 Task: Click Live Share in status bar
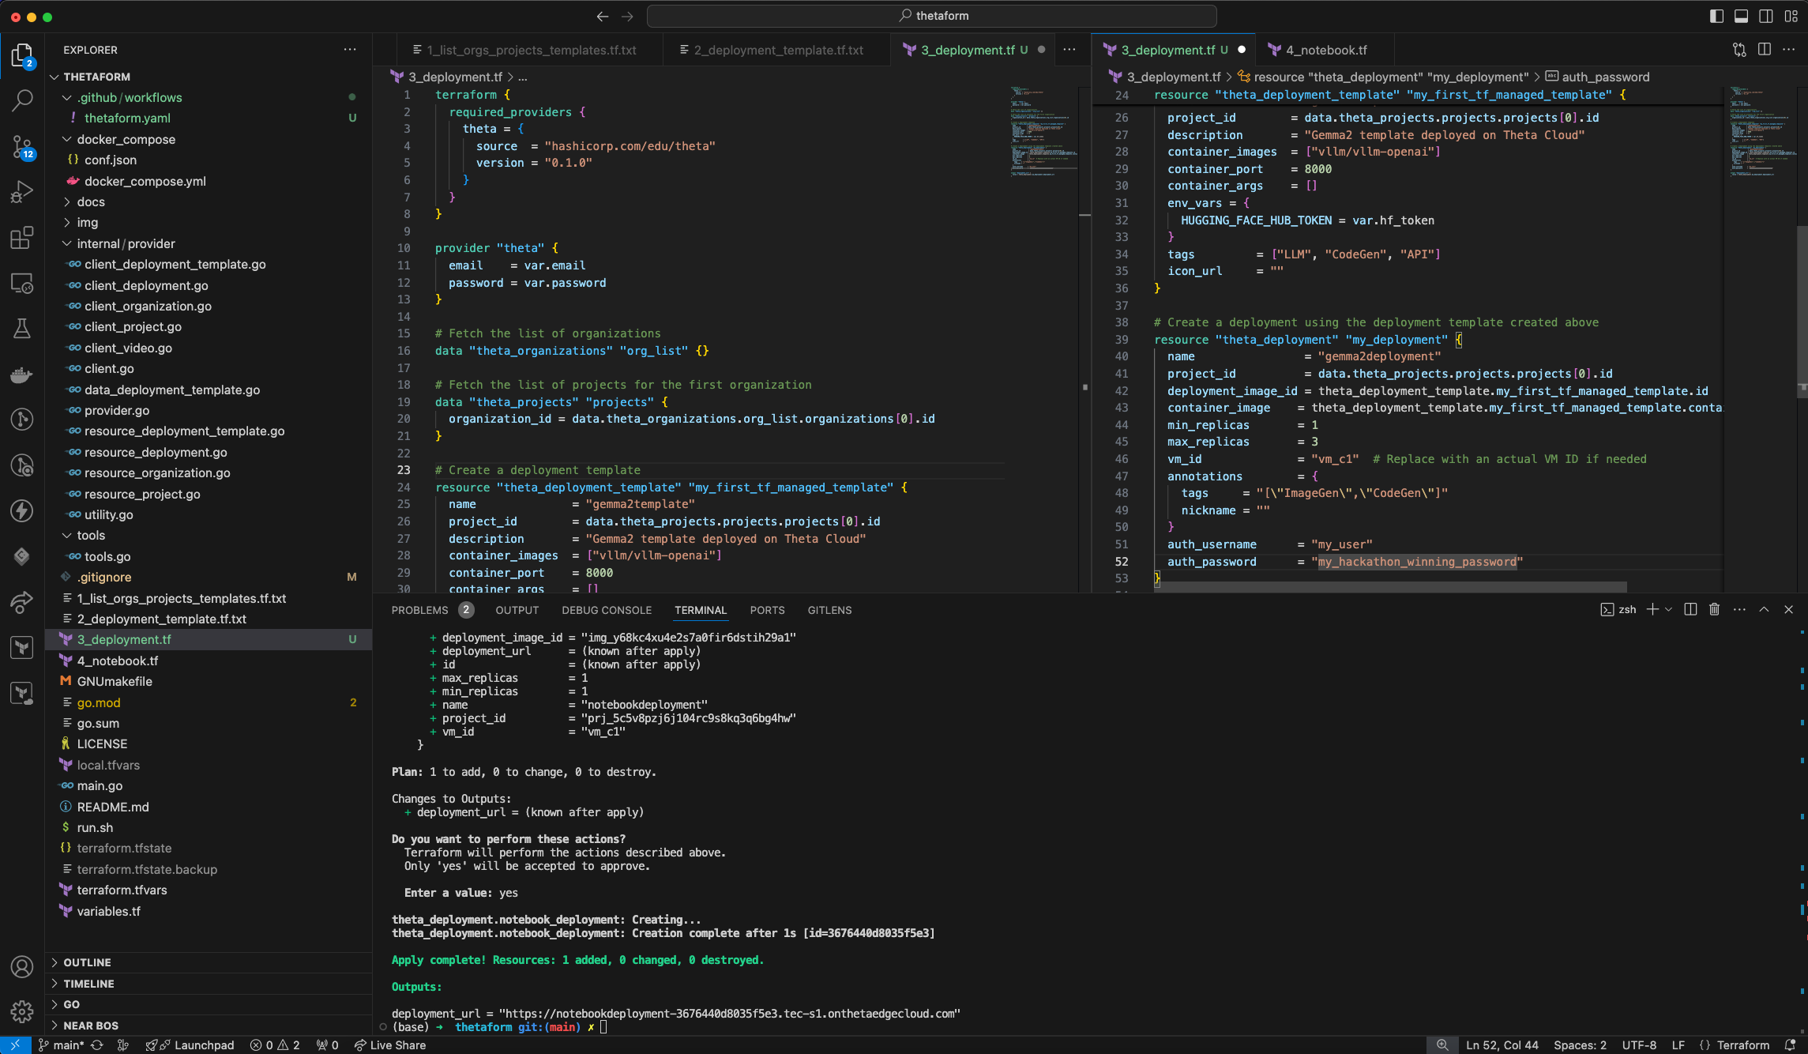pos(390,1045)
